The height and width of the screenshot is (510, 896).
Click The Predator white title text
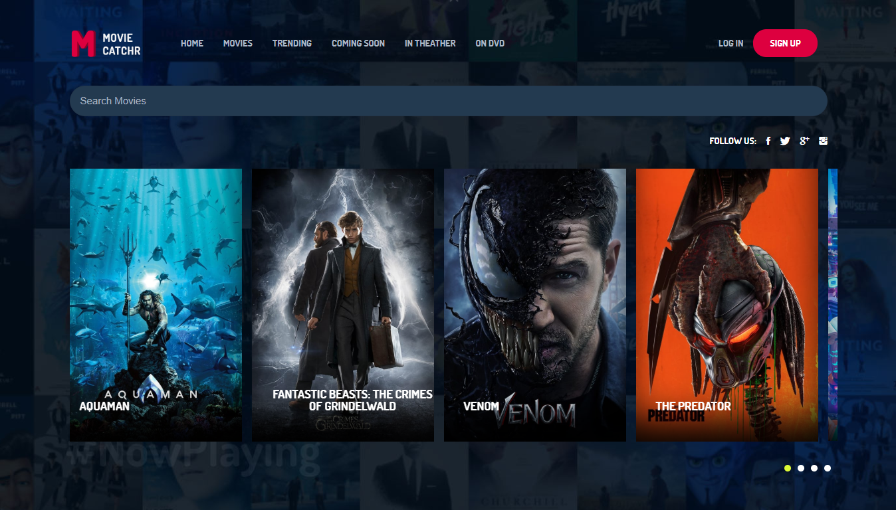tap(693, 406)
